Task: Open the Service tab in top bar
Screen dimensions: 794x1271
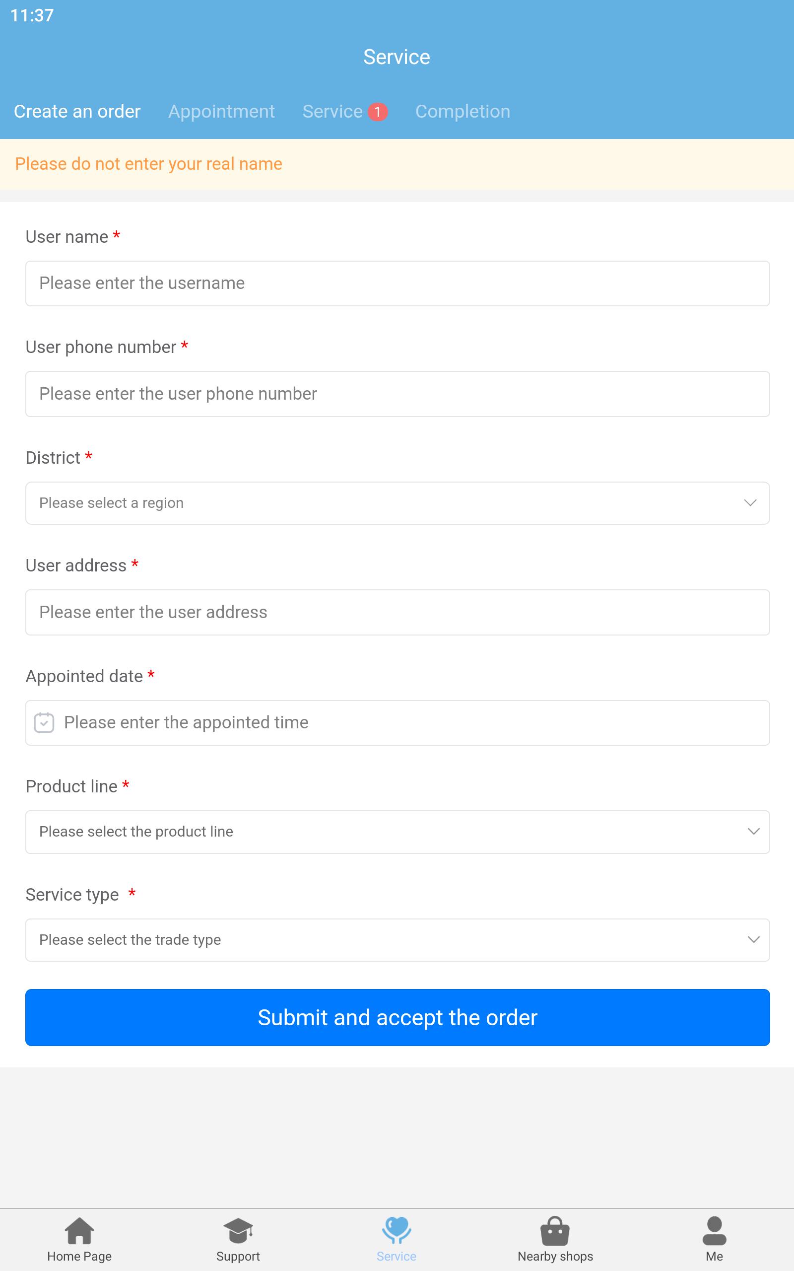Action: point(332,111)
